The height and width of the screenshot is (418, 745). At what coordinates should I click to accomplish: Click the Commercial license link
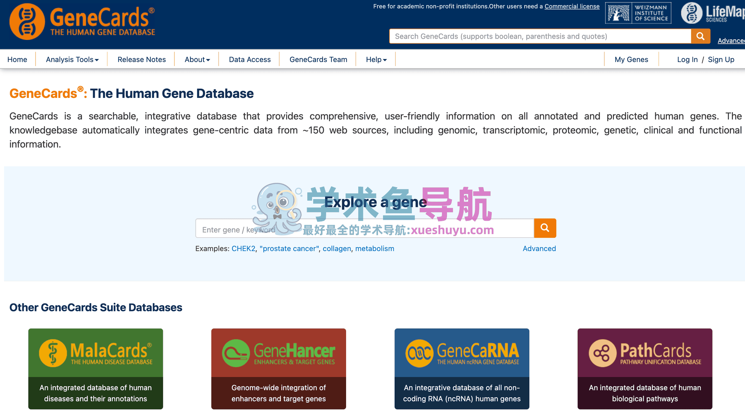point(572,6)
